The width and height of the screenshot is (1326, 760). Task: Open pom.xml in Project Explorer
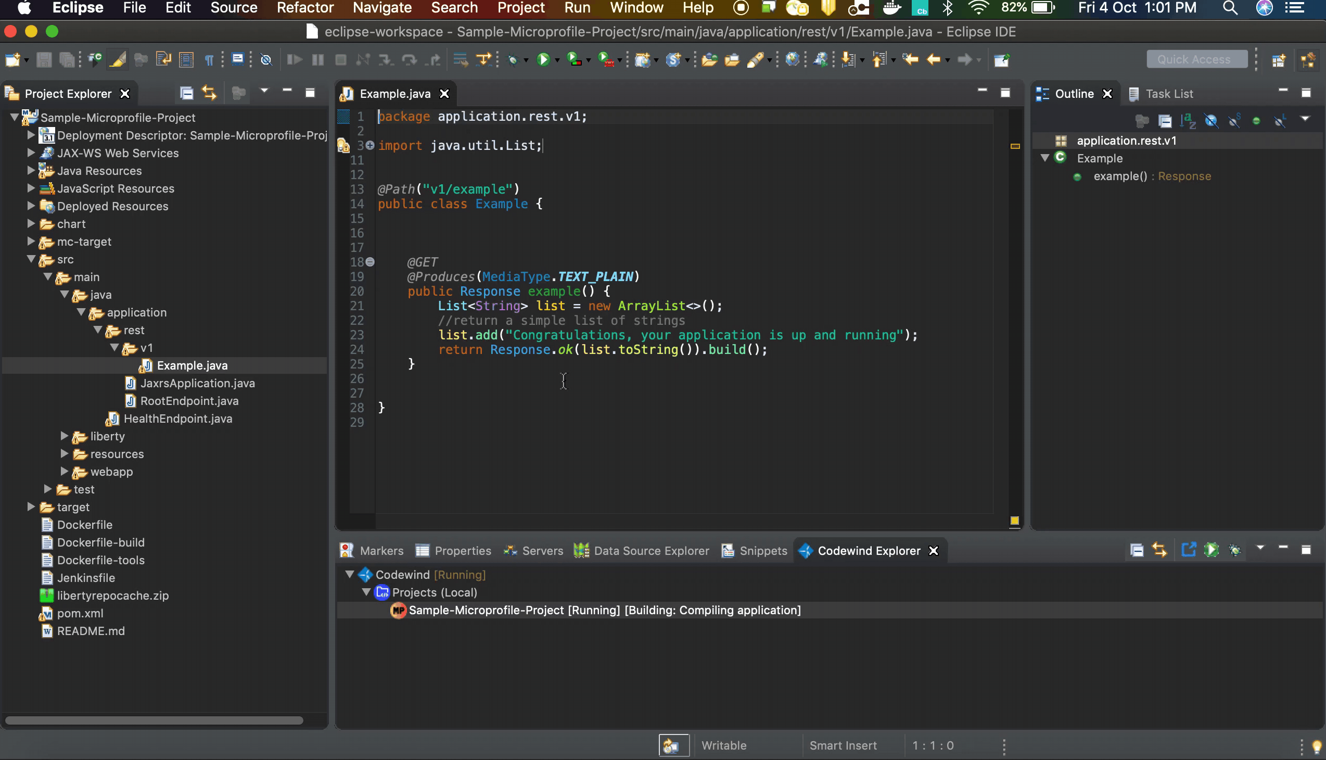pos(80,613)
